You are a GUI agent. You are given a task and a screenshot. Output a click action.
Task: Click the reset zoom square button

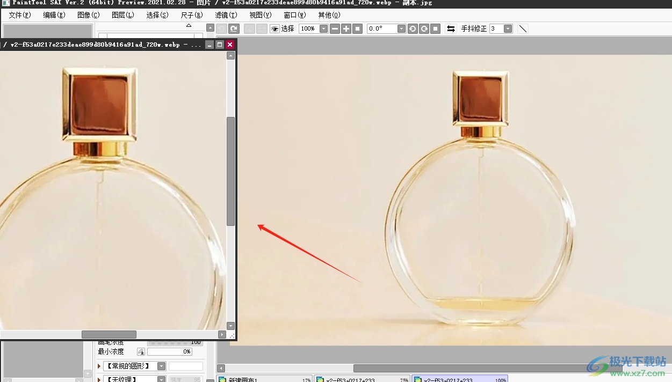(358, 28)
